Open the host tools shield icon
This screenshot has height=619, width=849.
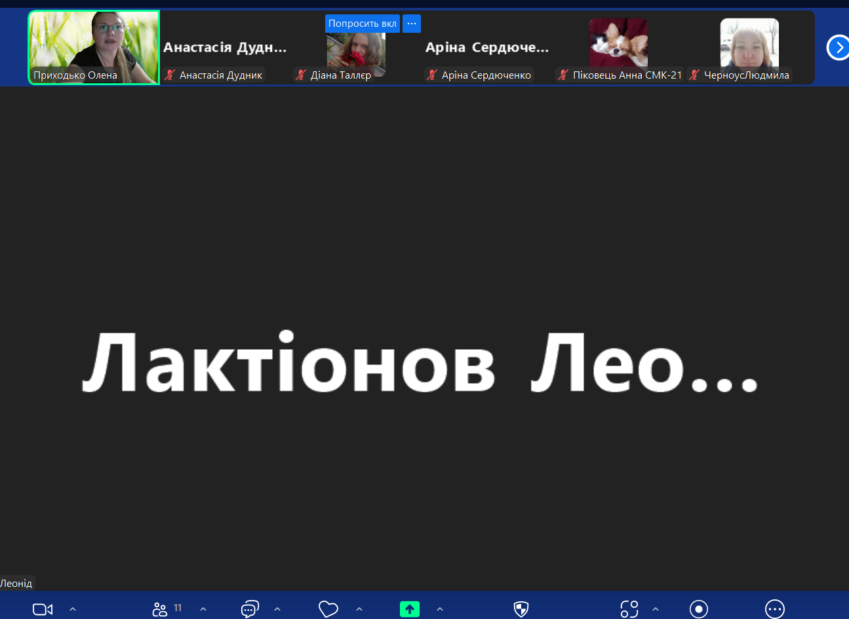click(x=521, y=609)
